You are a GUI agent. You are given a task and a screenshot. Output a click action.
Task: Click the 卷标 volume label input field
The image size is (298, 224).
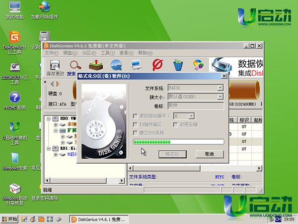click(196, 106)
